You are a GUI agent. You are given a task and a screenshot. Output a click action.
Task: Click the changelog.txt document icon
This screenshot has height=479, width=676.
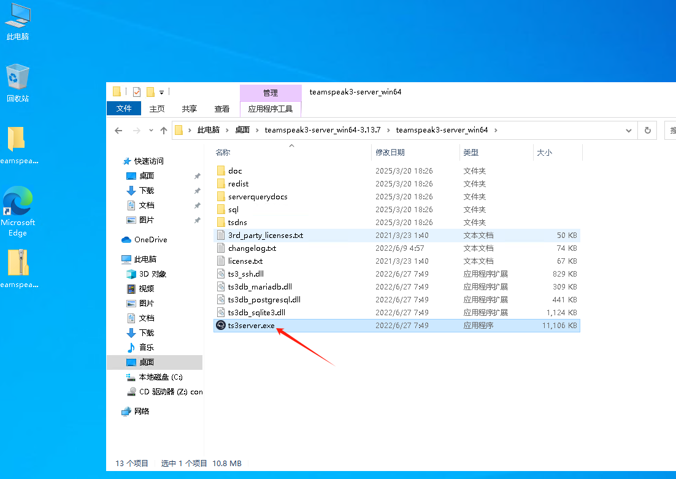[x=221, y=248]
